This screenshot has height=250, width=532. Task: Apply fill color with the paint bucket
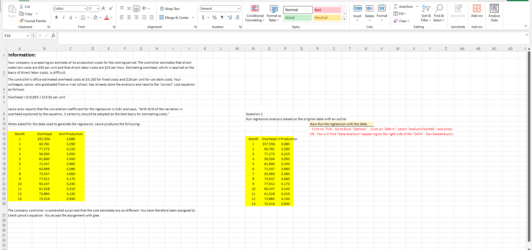pyautogui.click(x=95, y=17)
